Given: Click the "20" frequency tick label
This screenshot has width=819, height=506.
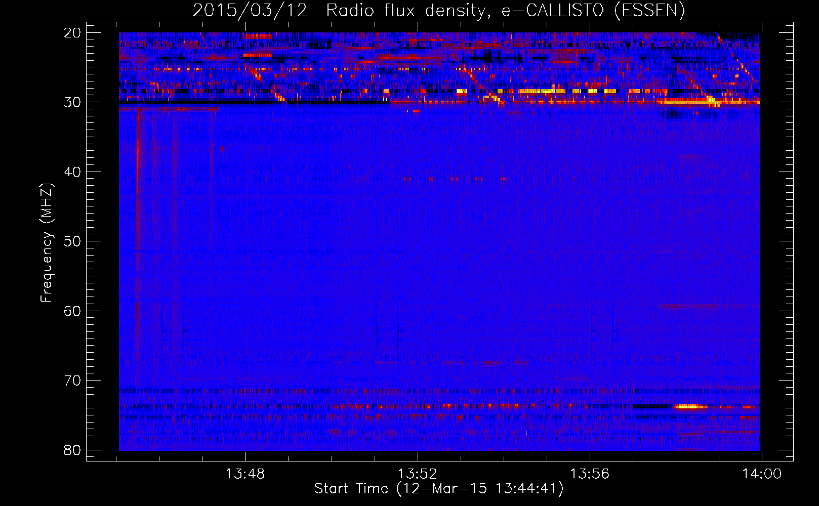Looking at the screenshot, I should (x=73, y=33).
